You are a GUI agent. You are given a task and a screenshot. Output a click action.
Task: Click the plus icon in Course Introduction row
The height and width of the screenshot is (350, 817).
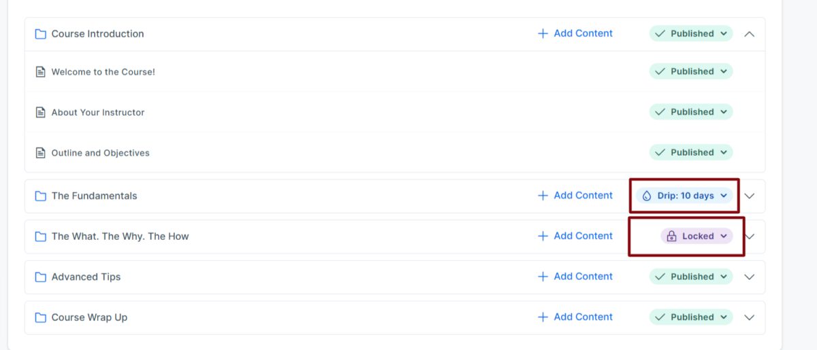543,33
